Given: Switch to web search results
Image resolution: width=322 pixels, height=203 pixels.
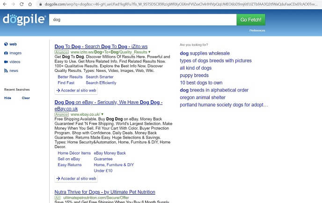Looking at the screenshot, I should 13,44.
